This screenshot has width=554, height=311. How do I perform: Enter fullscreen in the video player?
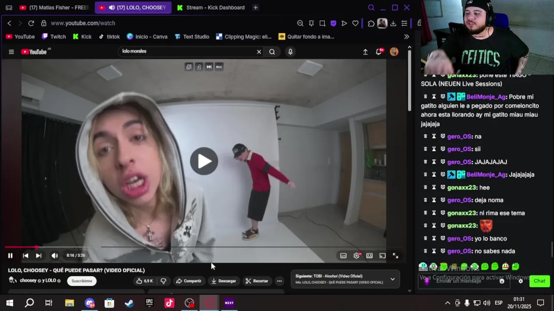(396, 256)
